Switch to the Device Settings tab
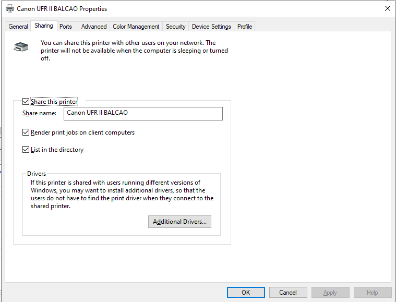This screenshot has height=302, width=396. 211,27
